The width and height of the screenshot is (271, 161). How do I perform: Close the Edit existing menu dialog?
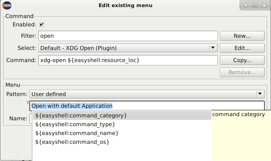(x=264, y=5)
